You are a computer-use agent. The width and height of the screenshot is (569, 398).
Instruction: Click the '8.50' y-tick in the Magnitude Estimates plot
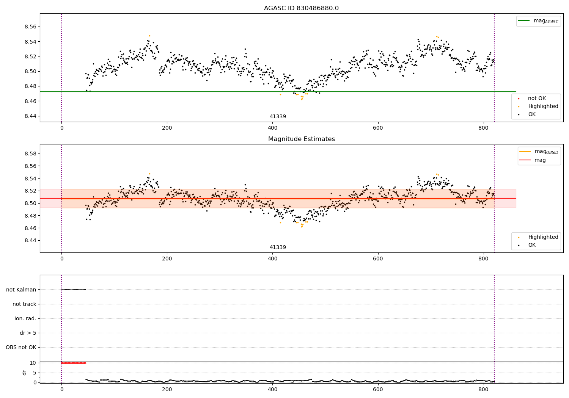point(30,203)
